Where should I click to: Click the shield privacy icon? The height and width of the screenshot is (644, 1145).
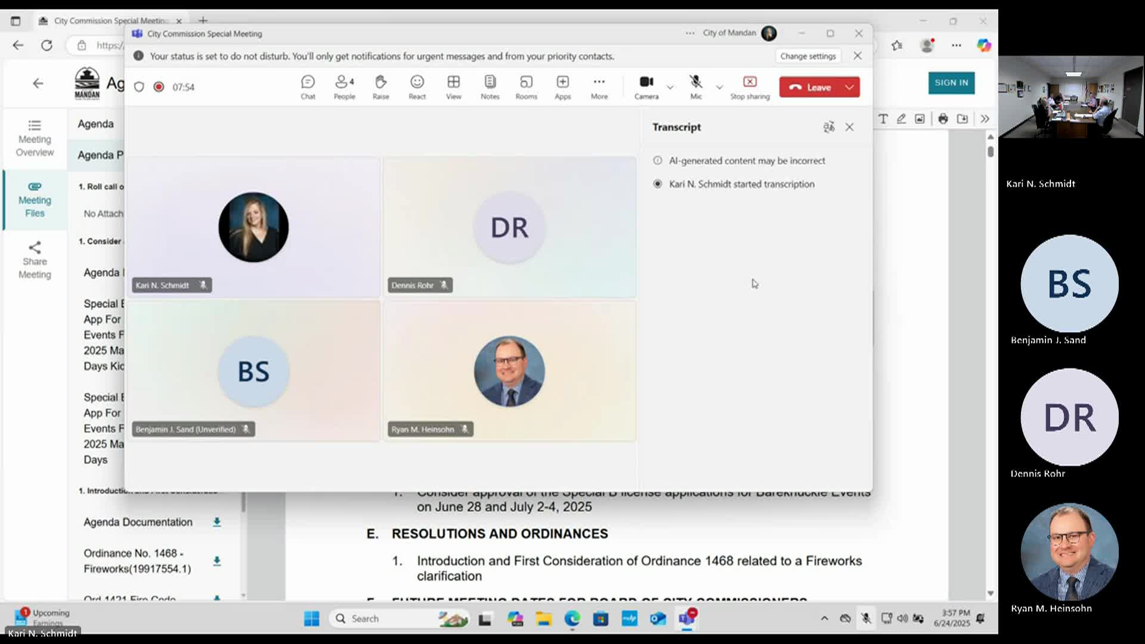(139, 87)
